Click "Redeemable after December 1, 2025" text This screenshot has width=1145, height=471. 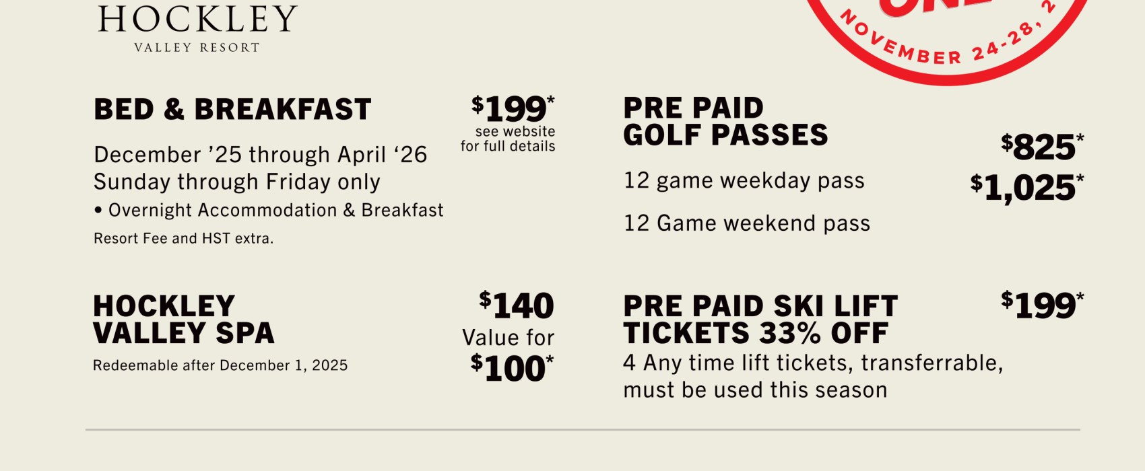coord(220,365)
